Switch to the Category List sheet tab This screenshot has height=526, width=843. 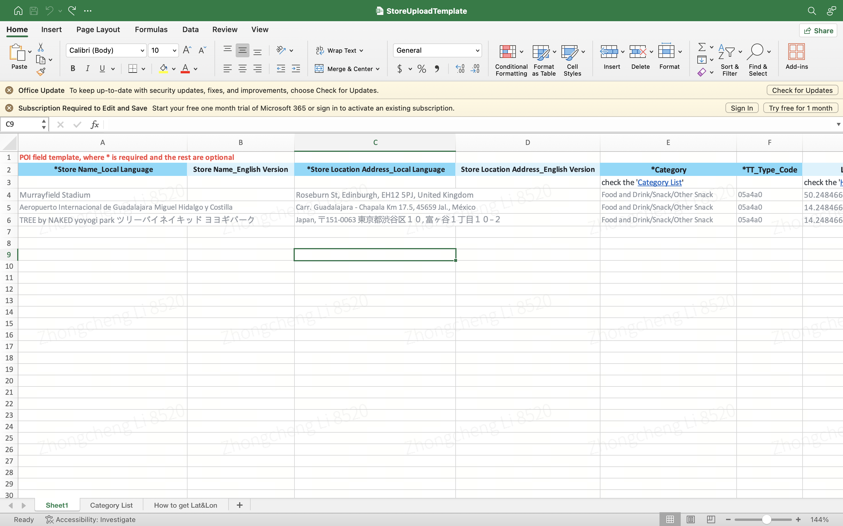(111, 505)
